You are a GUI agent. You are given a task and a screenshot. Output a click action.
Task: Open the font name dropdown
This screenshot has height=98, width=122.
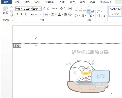(31, 9)
